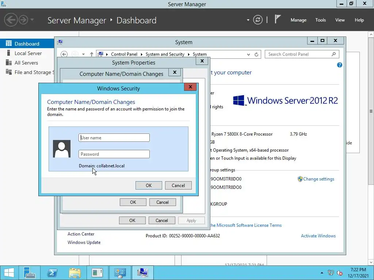Click the Search Control Panel field

(x=302, y=54)
